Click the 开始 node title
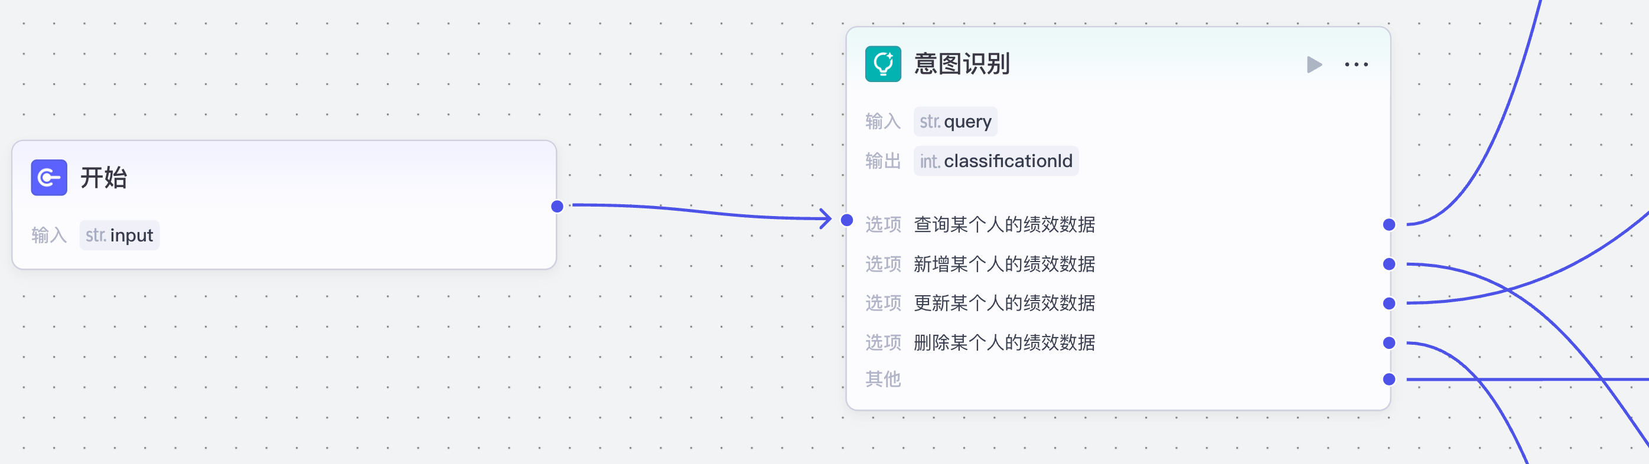The width and height of the screenshot is (1649, 464). (104, 177)
